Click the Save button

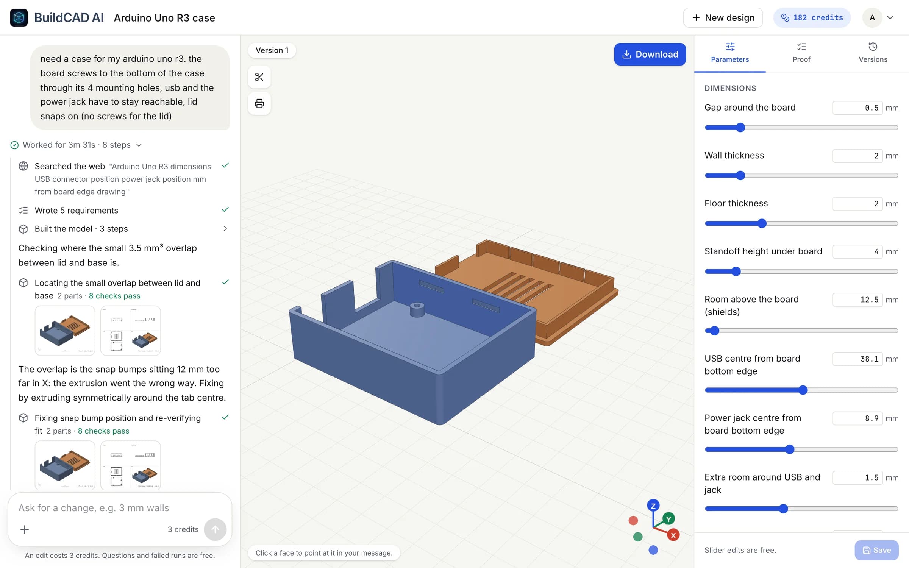click(x=876, y=550)
